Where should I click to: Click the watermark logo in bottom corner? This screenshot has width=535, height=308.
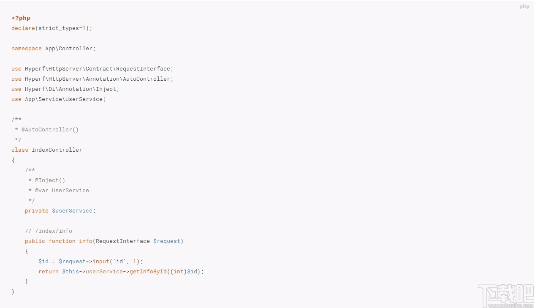pyautogui.click(x=505, y=295)
